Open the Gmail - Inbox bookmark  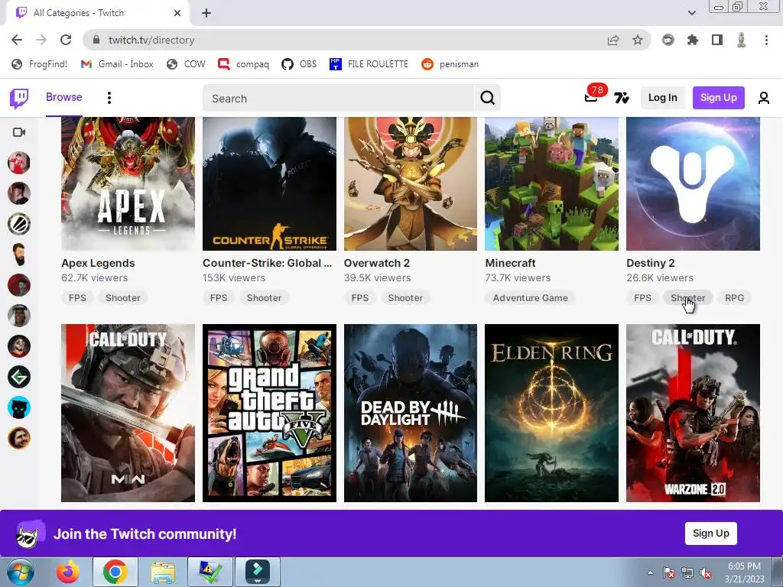117,64
